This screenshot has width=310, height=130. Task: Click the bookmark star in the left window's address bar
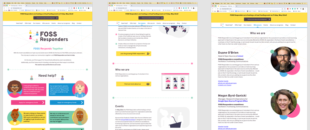pos(72,8)
